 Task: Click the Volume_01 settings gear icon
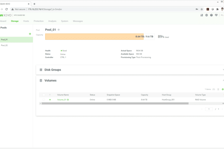68,100
